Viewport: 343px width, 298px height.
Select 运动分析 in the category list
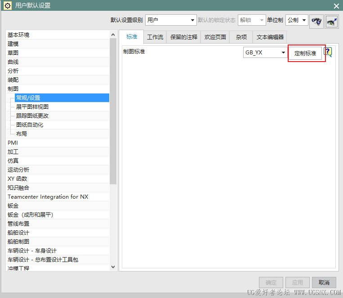tap(58, 169)
